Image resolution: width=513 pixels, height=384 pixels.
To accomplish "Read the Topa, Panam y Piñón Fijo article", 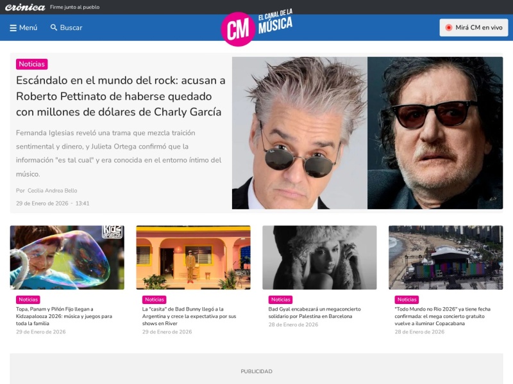I will click(x=64, y=316).
